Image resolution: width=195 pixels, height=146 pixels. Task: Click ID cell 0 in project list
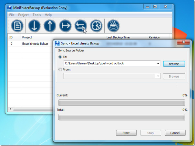pyautogui.click(x=11, y=44)
